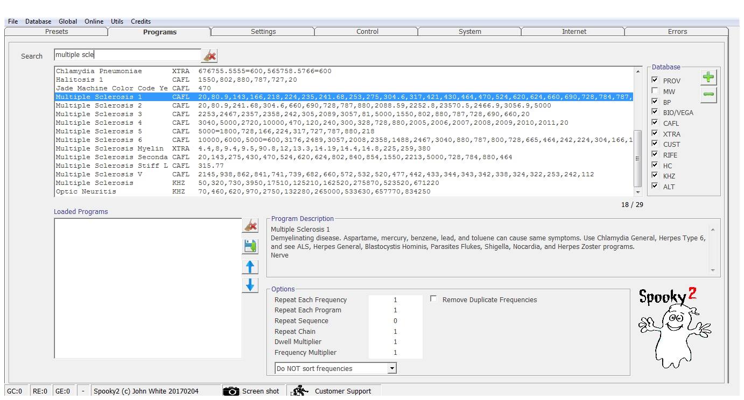
Task: Clear the search box with broom icon
Action: coord(209,55)
